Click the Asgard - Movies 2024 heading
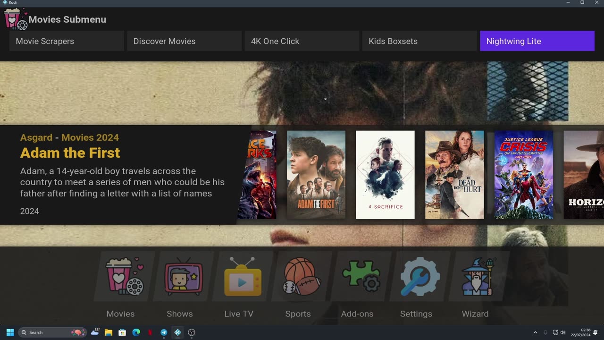The image size is (604, 340). pos(69,137)
